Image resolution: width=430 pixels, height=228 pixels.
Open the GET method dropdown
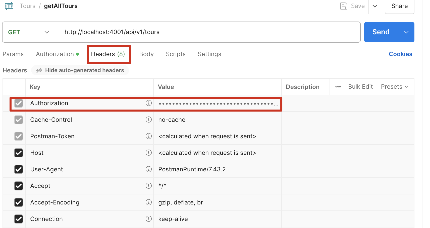28,32
